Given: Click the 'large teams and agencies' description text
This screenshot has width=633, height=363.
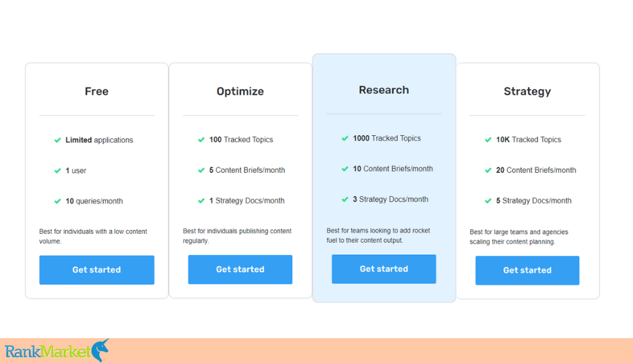Looking at the screenshot, I should [x=519, y=237].
